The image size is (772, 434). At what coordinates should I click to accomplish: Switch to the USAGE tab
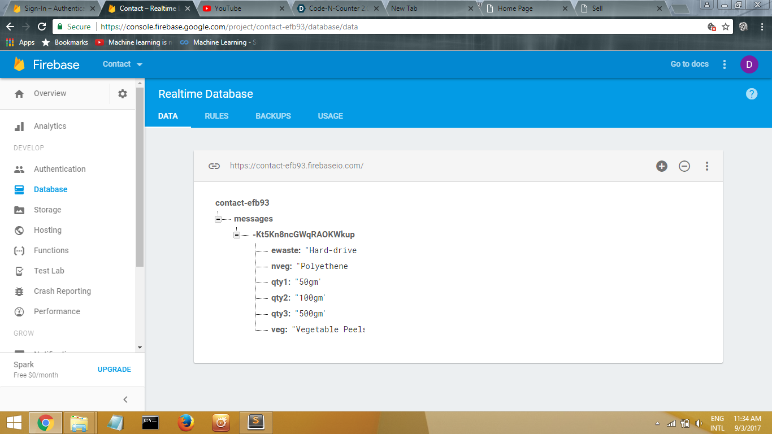click(331, 116)
